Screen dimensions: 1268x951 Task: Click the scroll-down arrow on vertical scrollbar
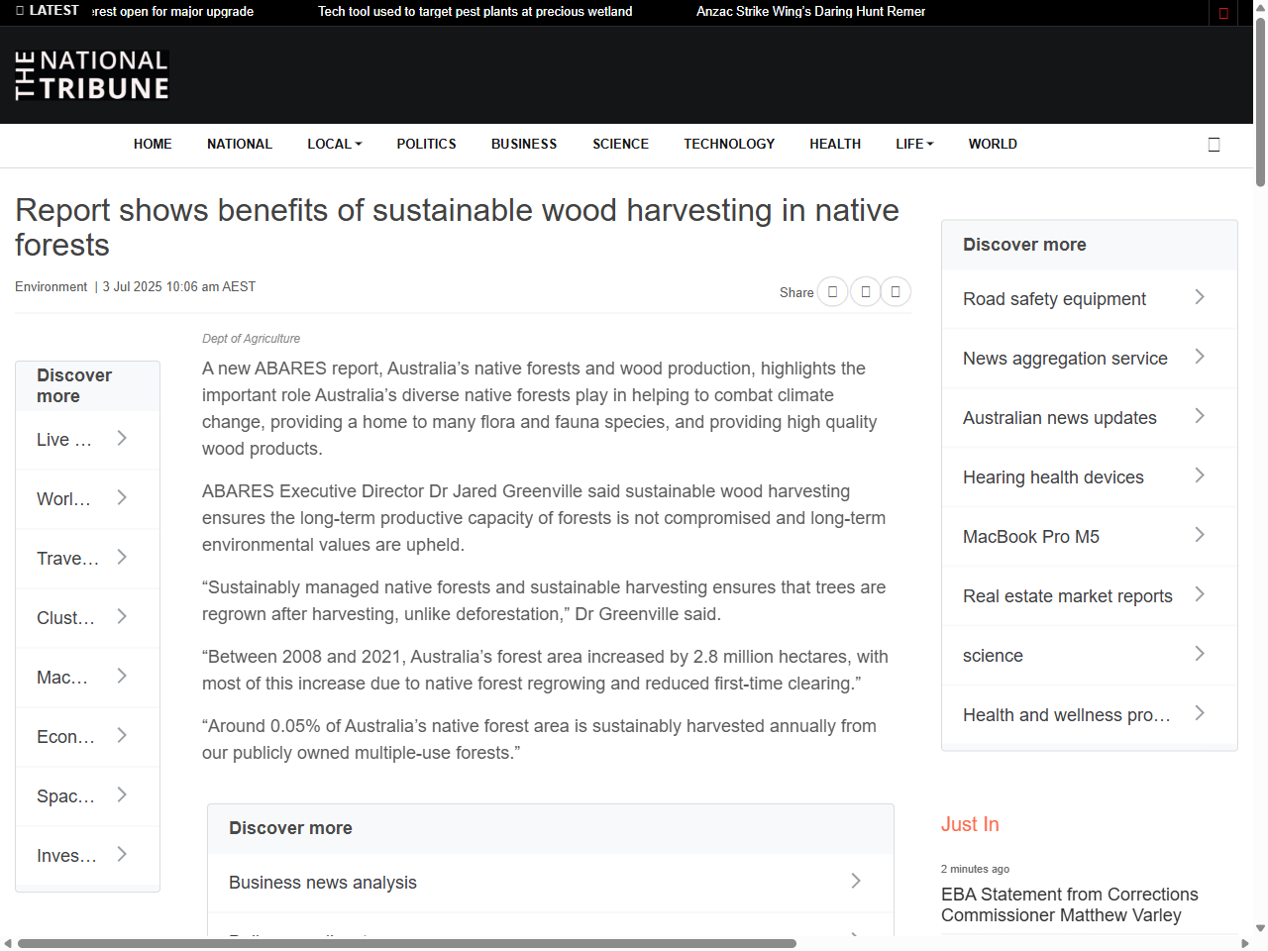[x=1260, y=928]
